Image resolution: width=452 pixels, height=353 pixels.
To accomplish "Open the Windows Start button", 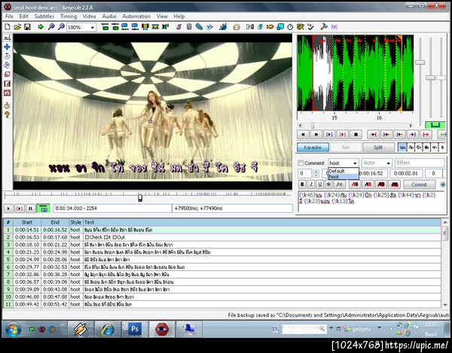I will click(x=13, y=330).
